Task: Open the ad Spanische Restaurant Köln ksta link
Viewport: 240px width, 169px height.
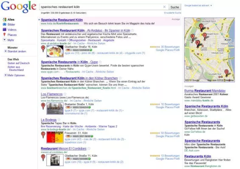Action: click(62, 20)
